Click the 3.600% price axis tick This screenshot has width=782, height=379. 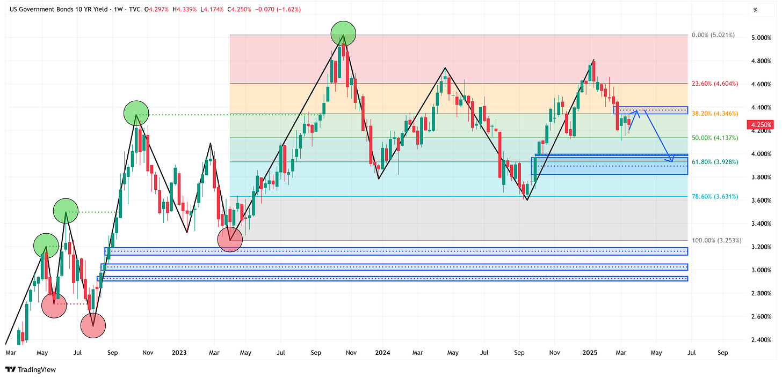pos(762,200)
